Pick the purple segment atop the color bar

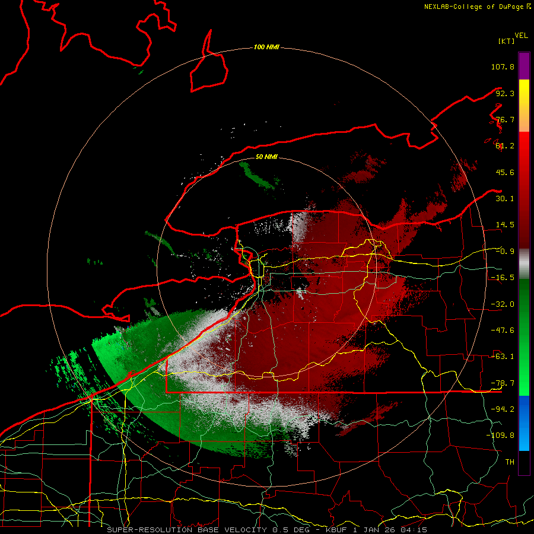click(x=524, y=66)
